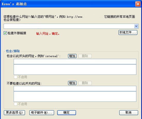Click the include-URL list box

pyautogui.click(x=75, y=69)
